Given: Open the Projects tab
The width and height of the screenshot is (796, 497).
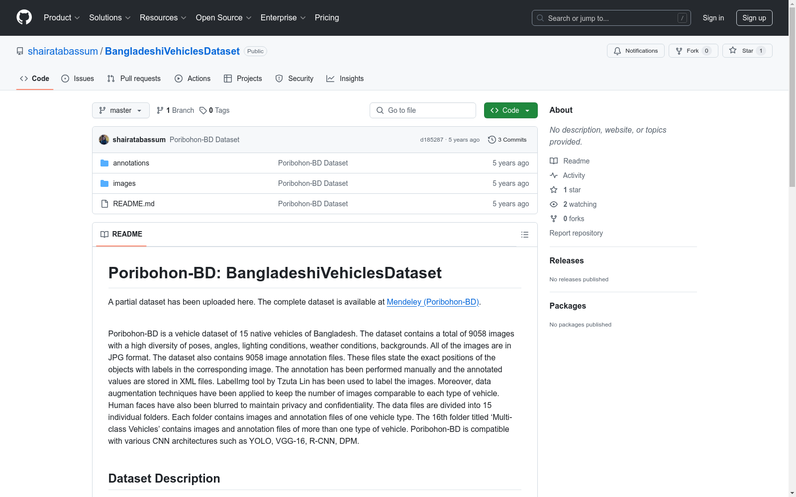Looking at the screenshot, I should click(x=243, y=79).
